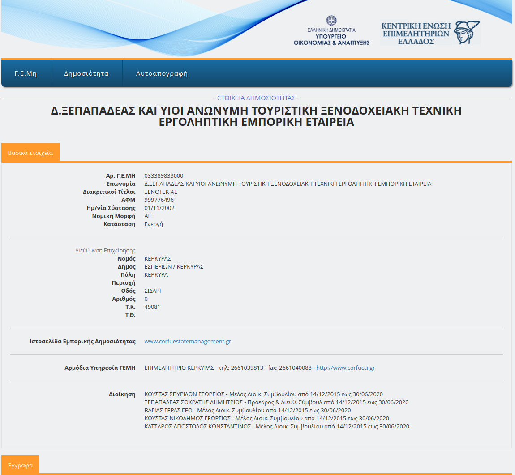Select the status value Ενεργή
This screenshot has height=475, width=515.
[x=154, y=224]
